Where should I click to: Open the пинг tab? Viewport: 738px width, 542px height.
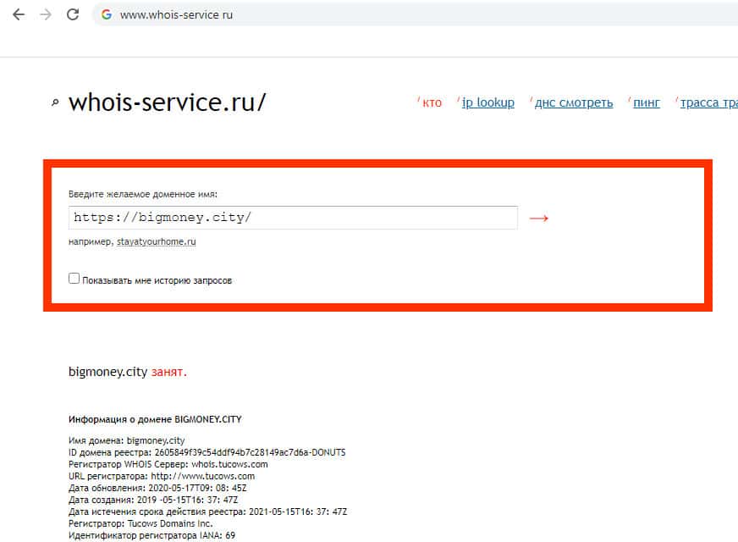(647, 102)
